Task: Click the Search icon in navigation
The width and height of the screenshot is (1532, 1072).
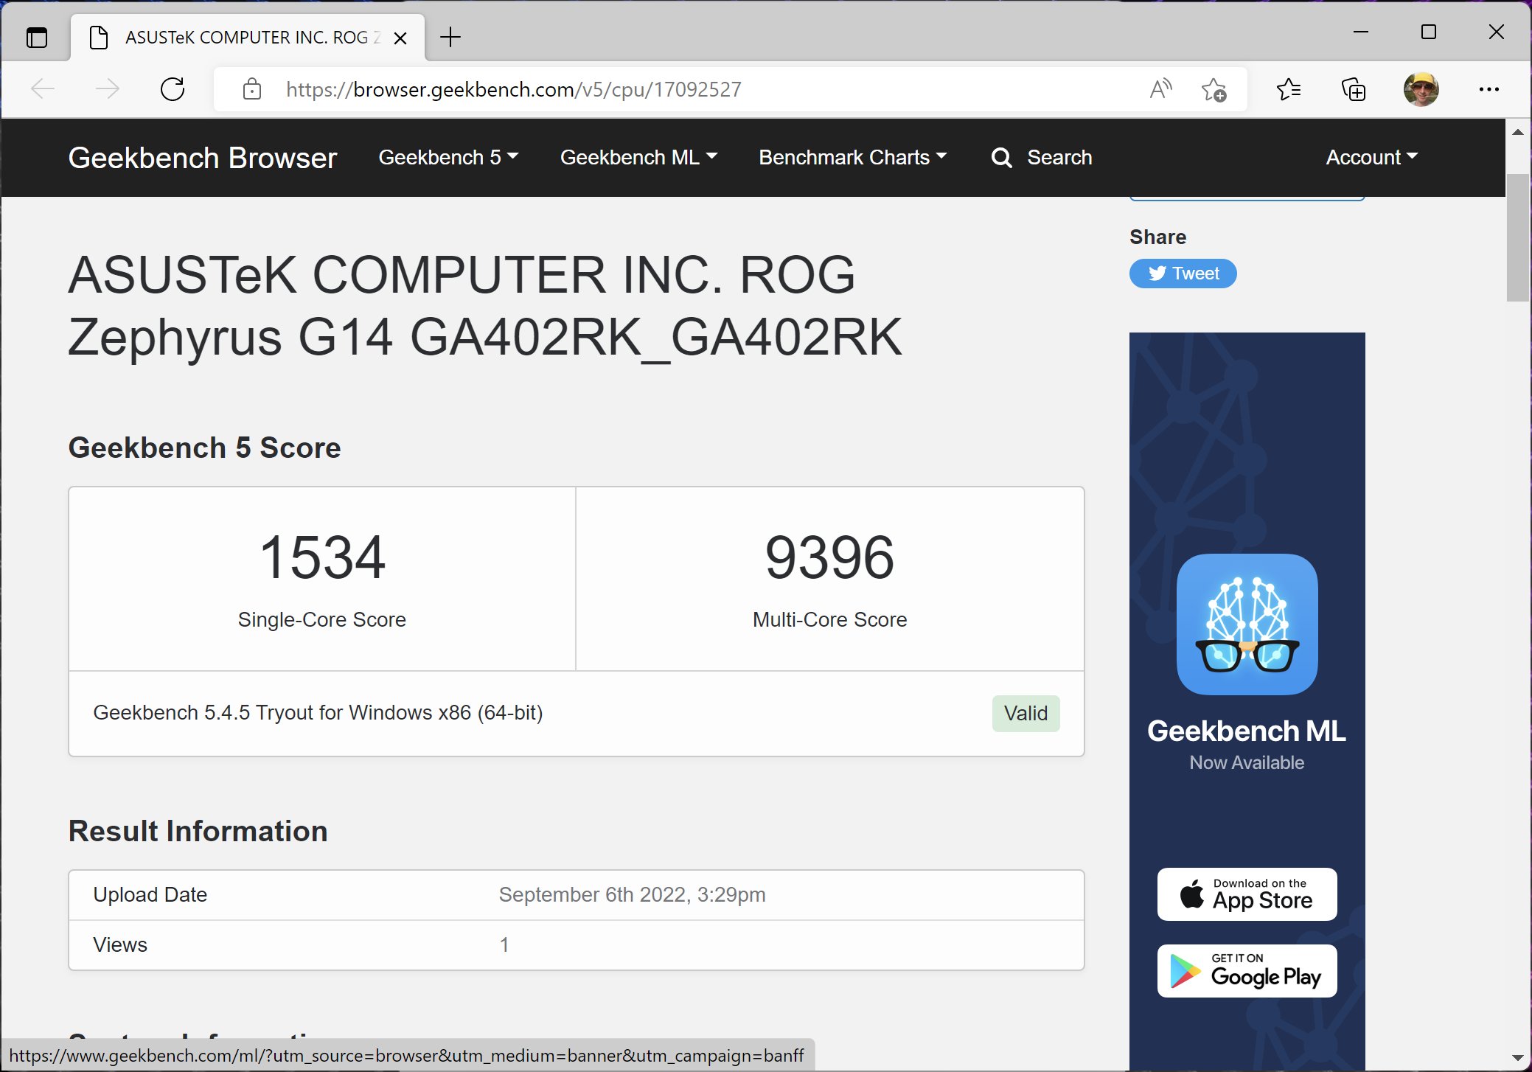Action: click(x=1000, y=157)
